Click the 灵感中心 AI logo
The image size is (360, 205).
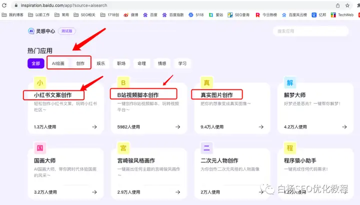[31, 31]
